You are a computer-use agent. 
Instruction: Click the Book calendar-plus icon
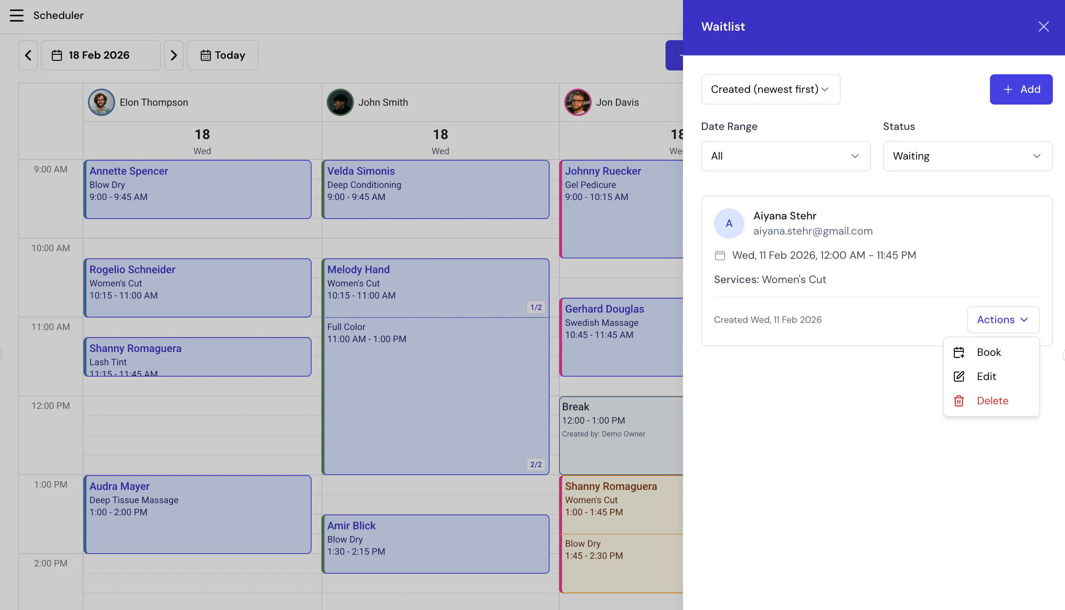[x=959, y=352]
